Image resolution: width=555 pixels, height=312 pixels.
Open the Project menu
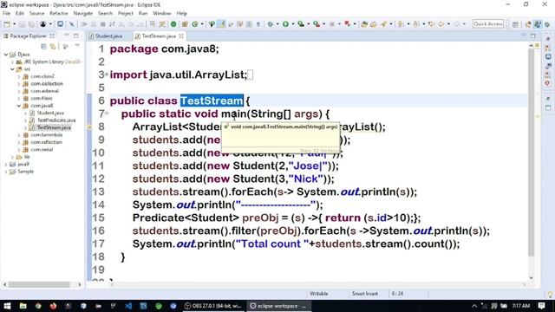coord(126,14)
